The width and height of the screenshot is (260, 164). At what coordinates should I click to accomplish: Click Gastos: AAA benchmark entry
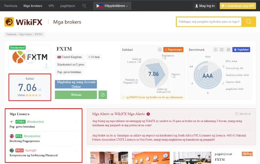233,82
